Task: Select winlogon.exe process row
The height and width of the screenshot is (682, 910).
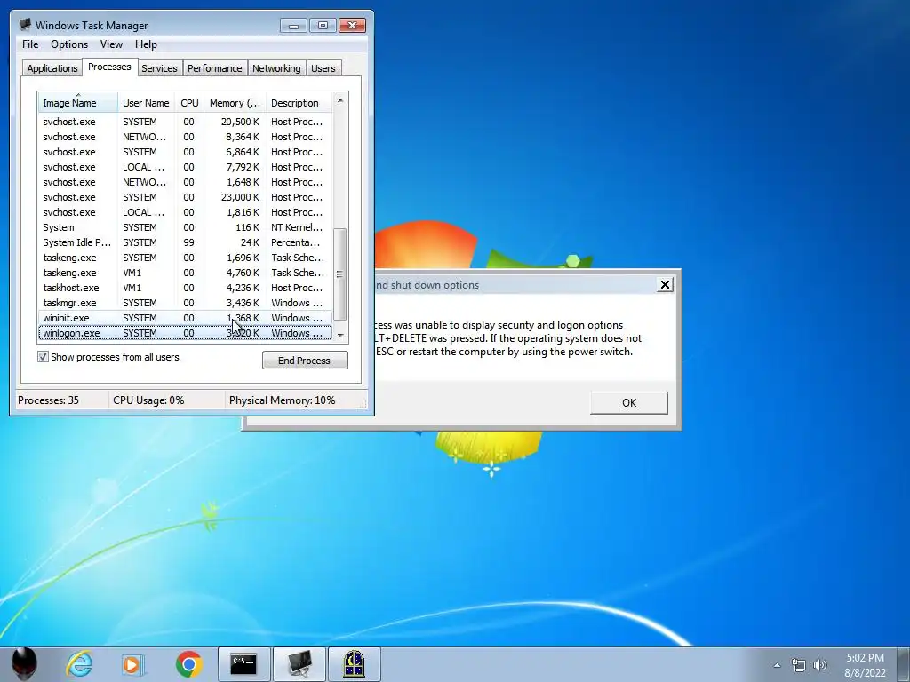Action: point(185,333)
